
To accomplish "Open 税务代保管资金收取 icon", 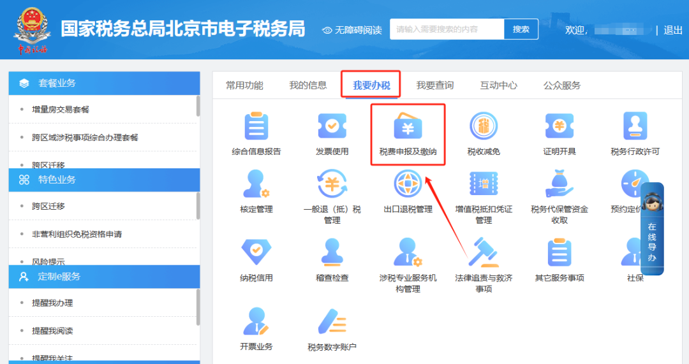I will (x=559, y=184).
